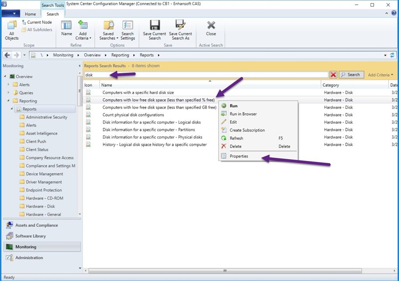Click Save Current Search
Screen dimensions: 399x281
tap(154, 30)
